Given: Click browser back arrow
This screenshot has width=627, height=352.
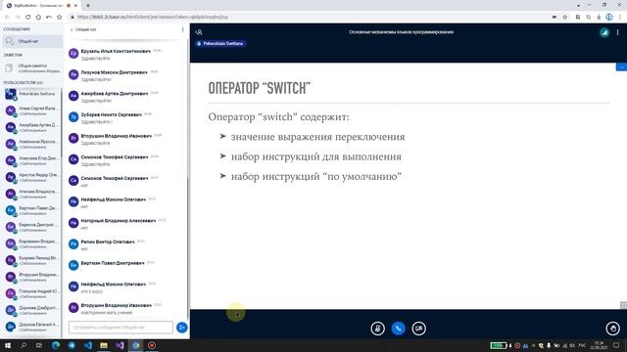Looking at the screenshot, I should pos(7,18).
